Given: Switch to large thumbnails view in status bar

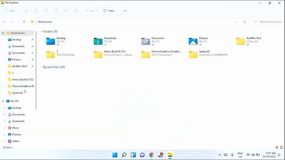Looking at the screenshot, I should [x=281, y=147].
